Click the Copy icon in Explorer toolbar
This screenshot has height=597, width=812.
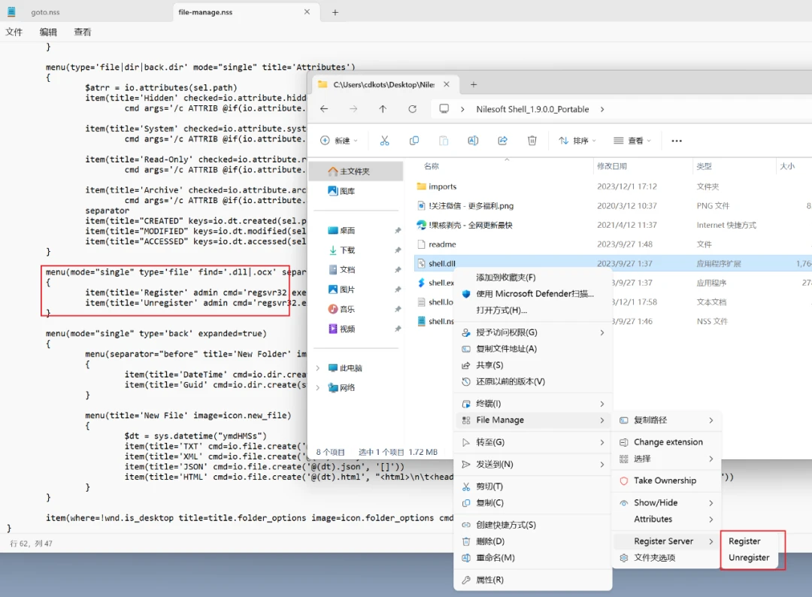tap(414, 141)
